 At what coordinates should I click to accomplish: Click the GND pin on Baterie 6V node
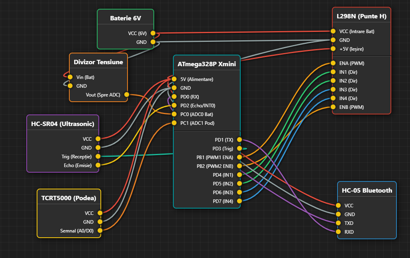coord(153,42)
